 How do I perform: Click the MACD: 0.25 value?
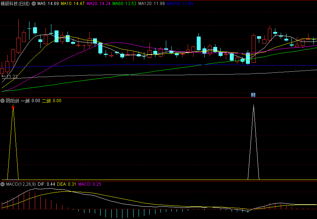(x=90, y=184)
